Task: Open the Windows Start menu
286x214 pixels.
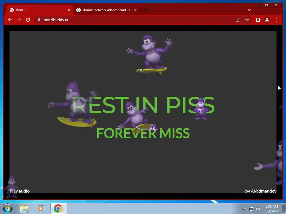Action: point(8,208)
